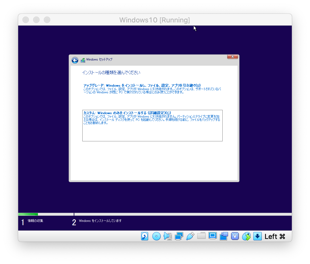Click the Windows をインストールしています step label
This screenshot has width=310, height=264.
point(100,221)
